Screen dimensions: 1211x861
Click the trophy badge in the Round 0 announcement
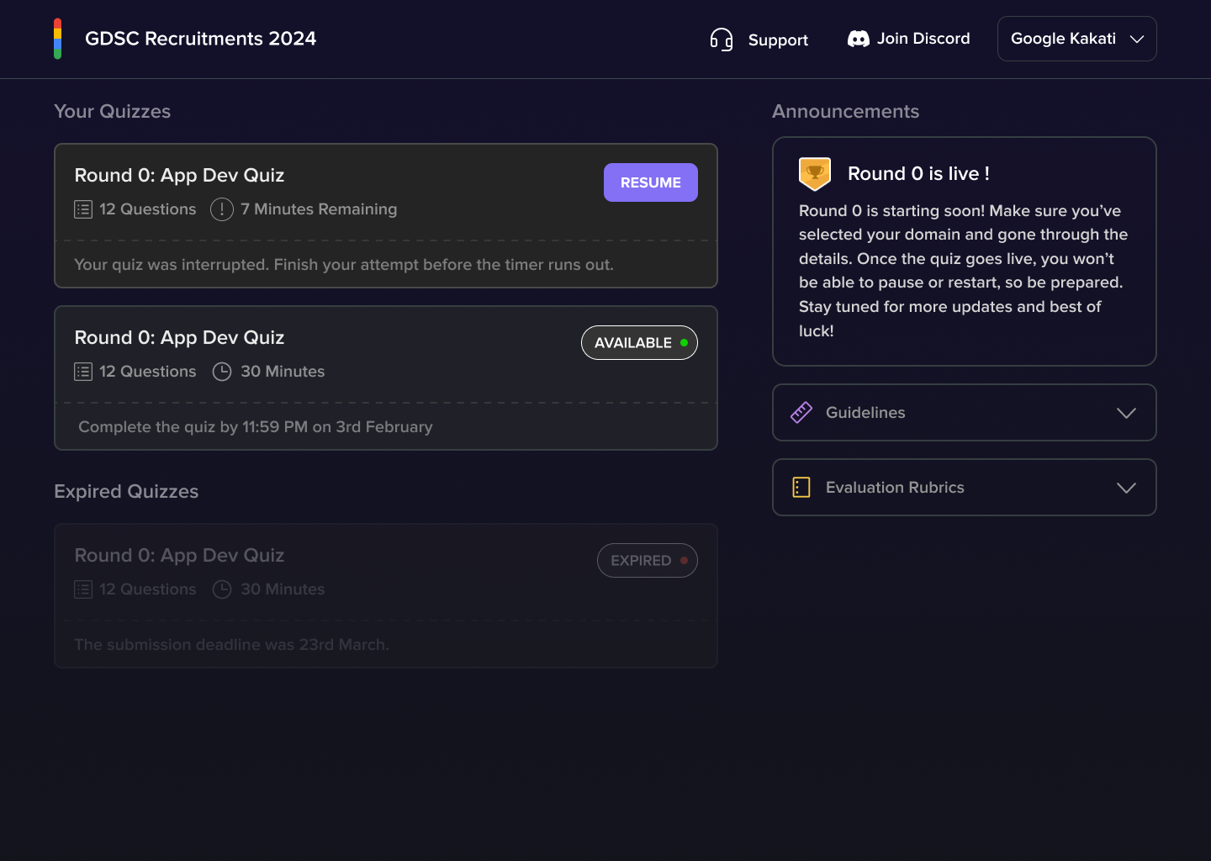(815, 174)
